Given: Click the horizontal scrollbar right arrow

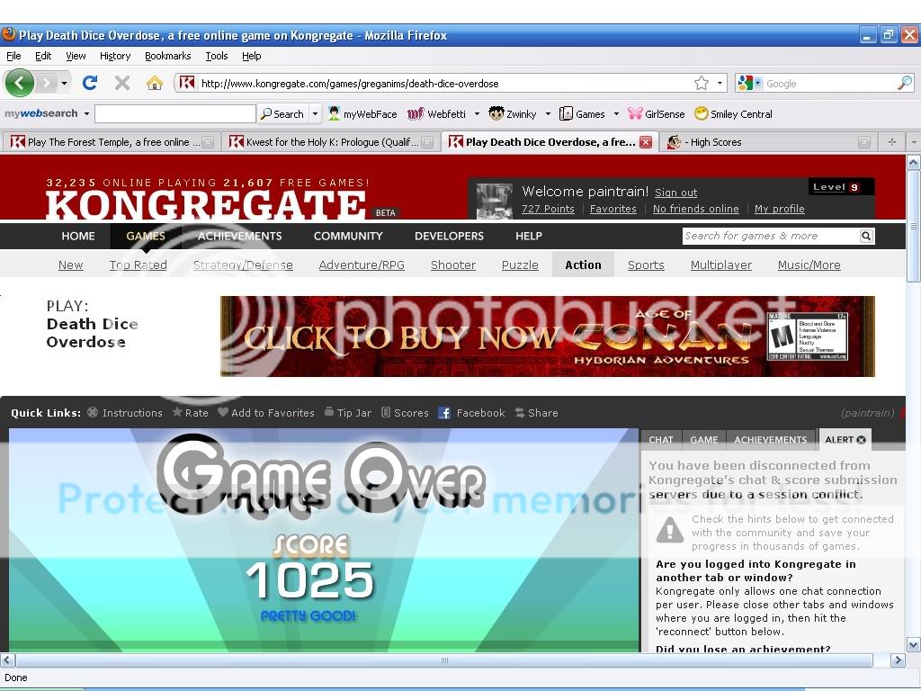Looking at the screenshot, I should coord(898,660).
